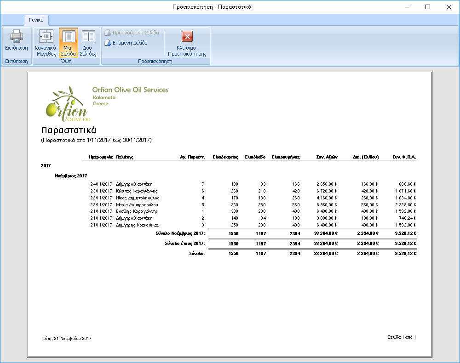Maximize the preview window
This screenshot has width=460, height=363.
[x=428, y=7]
